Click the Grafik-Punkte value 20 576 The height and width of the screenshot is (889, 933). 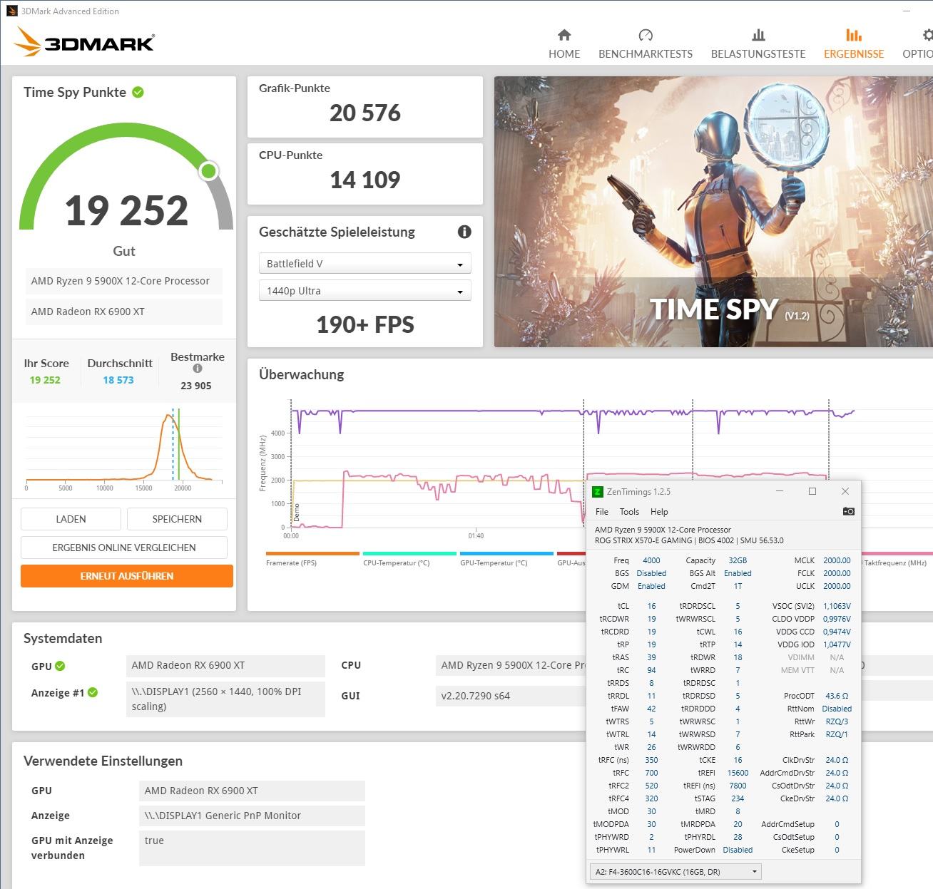364,113
